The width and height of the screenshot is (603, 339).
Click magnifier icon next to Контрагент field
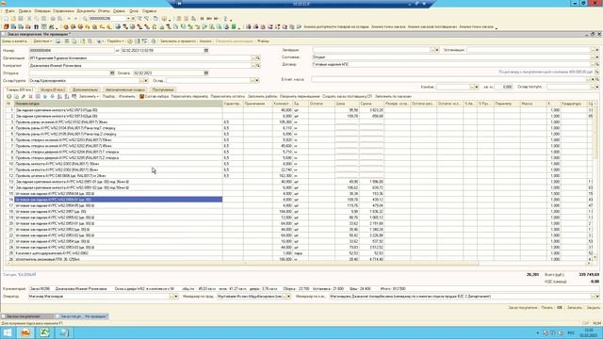click(x=258, y=66)
